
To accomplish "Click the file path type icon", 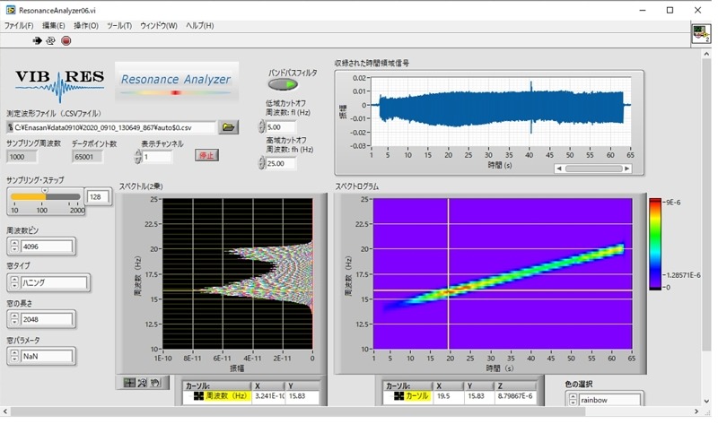I will 10,127.
